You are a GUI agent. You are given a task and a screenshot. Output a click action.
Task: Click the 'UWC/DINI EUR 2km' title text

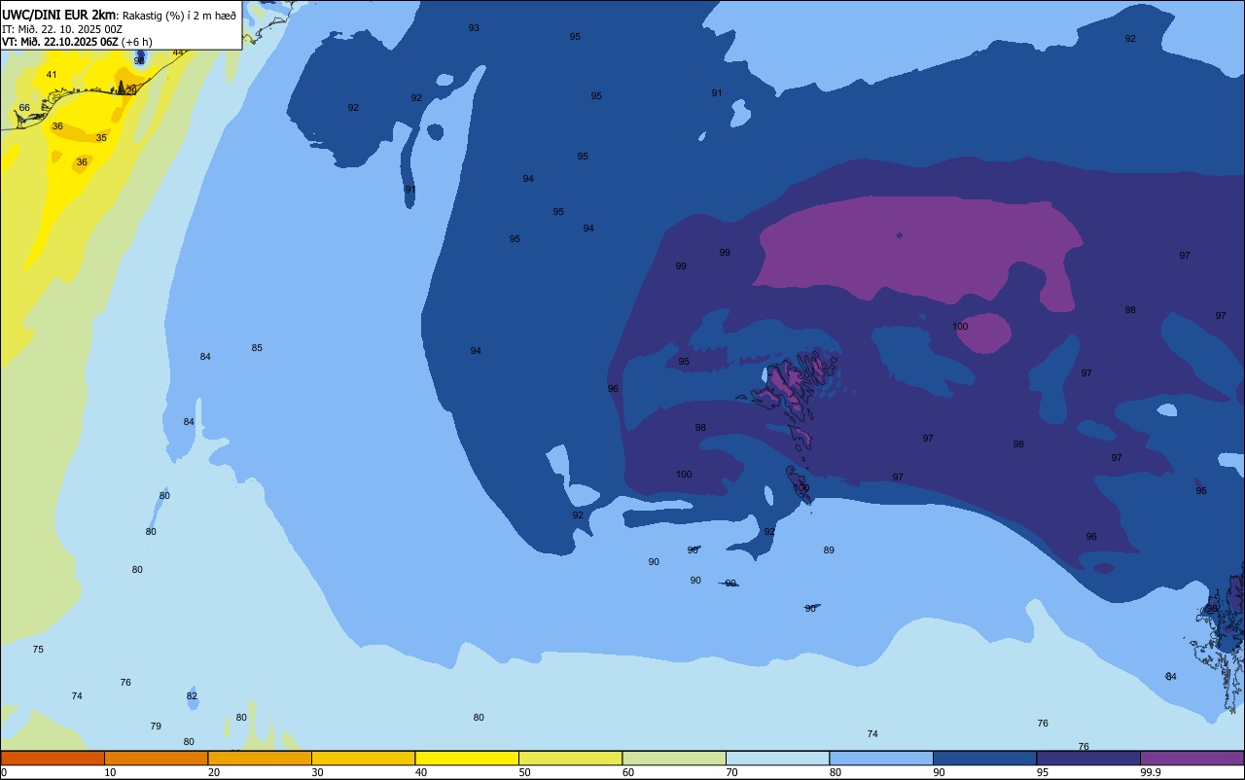click(58, 15)
